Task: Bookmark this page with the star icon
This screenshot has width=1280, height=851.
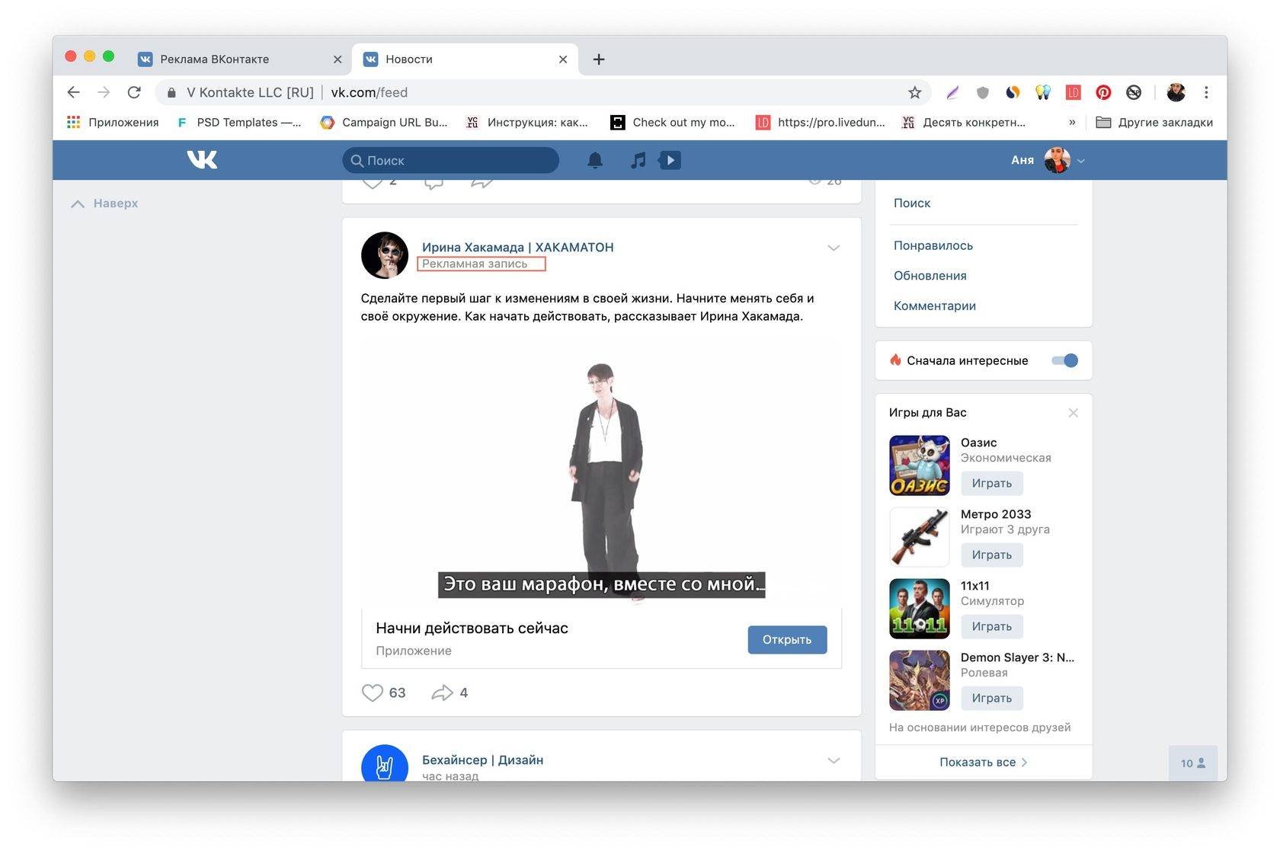Action: pyautogui.click(x=914, y=92)
